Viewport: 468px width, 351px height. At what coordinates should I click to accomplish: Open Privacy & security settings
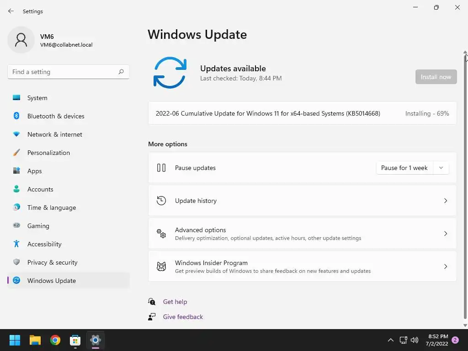[x=69, y=262]
